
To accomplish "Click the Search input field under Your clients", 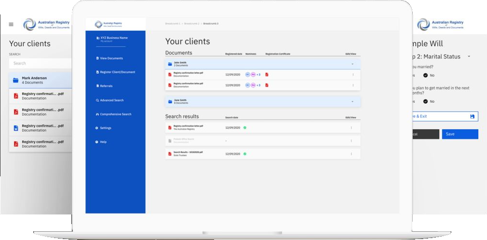I will pyautogui.click(x=41, y=63).
